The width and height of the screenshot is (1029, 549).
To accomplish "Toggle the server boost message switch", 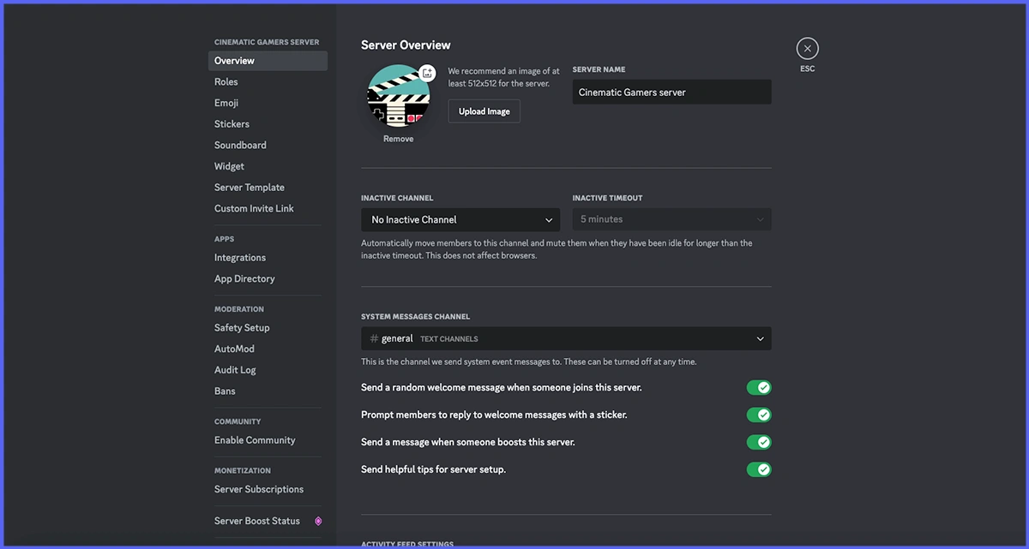I will tap(758, 443).
